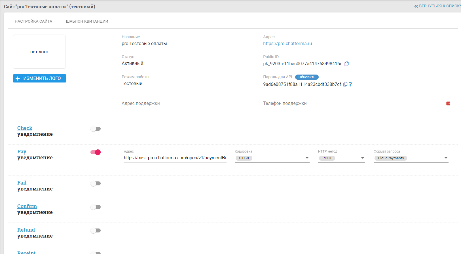
Task: Click the Обновить API password button
Action: [x=307, y=77]
